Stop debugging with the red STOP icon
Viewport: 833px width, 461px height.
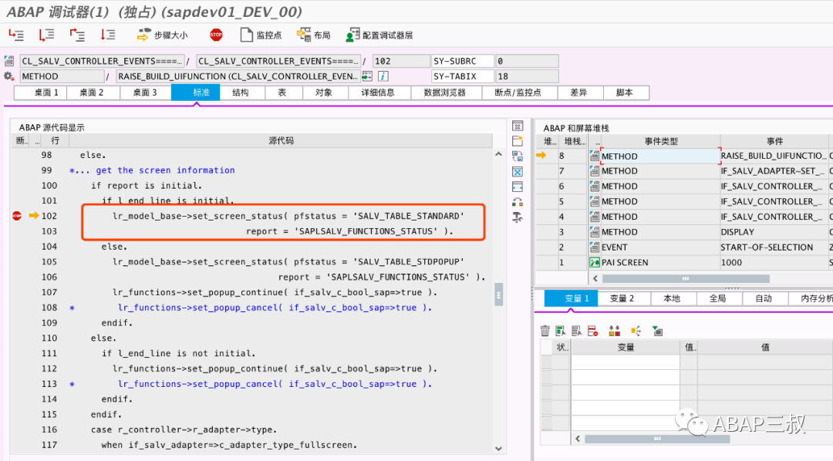pyautogui.click(x=216, y=35)
